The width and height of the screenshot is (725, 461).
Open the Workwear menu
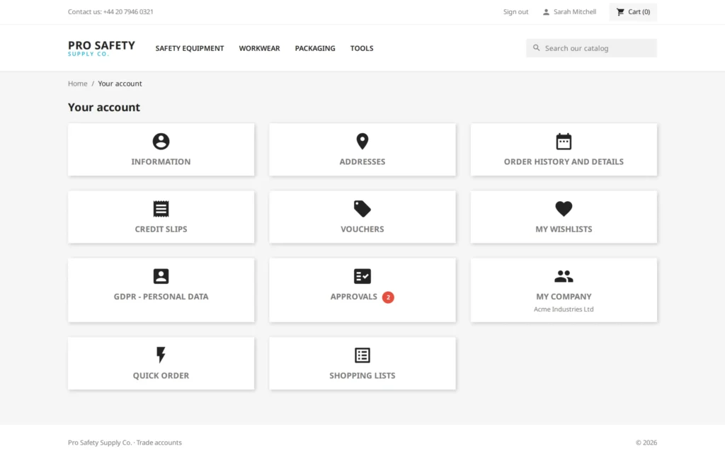point(259,48)
